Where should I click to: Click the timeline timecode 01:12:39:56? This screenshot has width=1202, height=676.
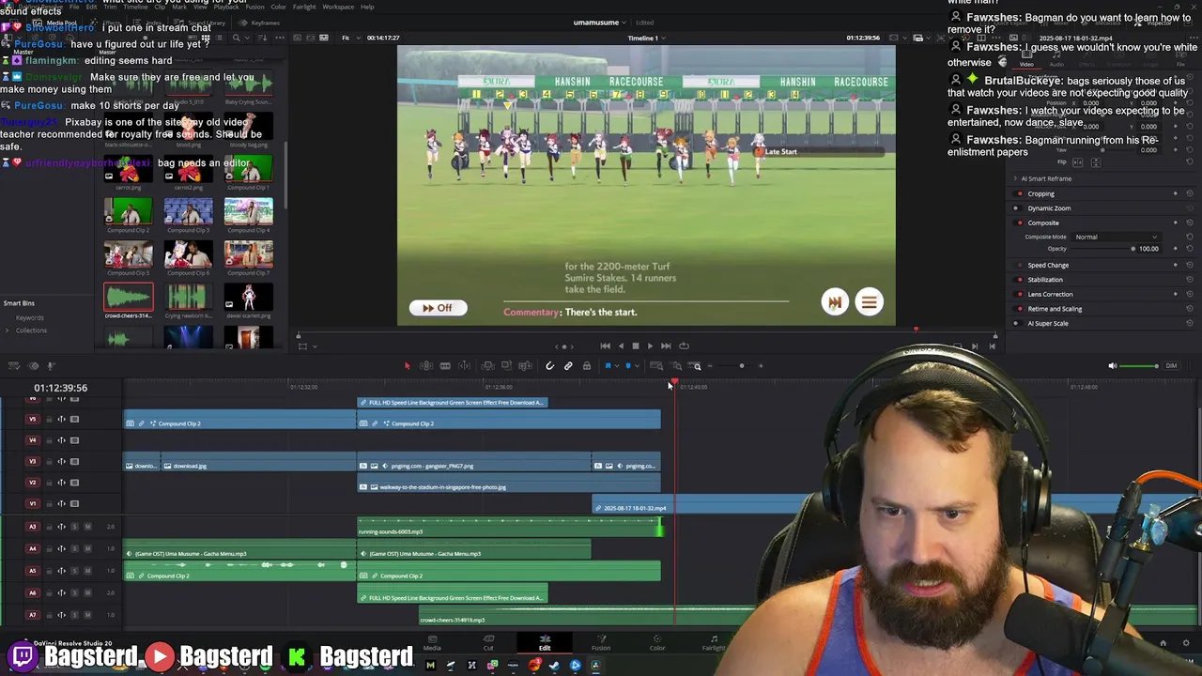coord(60,388)
